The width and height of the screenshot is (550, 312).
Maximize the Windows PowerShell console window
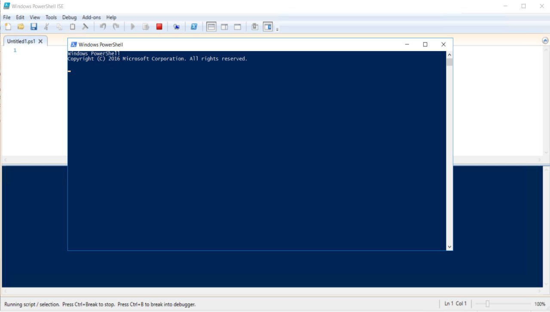[425, 44]
